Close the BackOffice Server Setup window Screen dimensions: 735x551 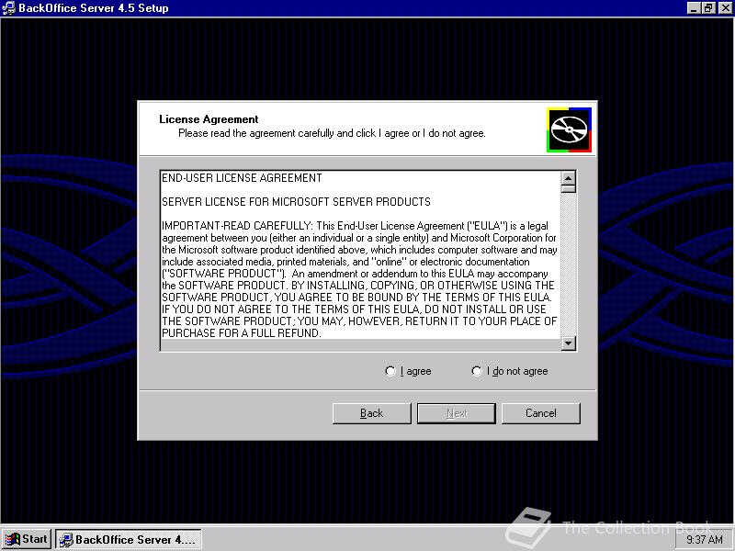click(x=724, y=8)
